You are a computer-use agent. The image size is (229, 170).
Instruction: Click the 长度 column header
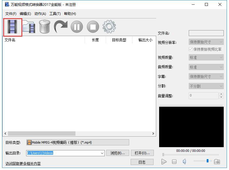[x=95, y=40]
